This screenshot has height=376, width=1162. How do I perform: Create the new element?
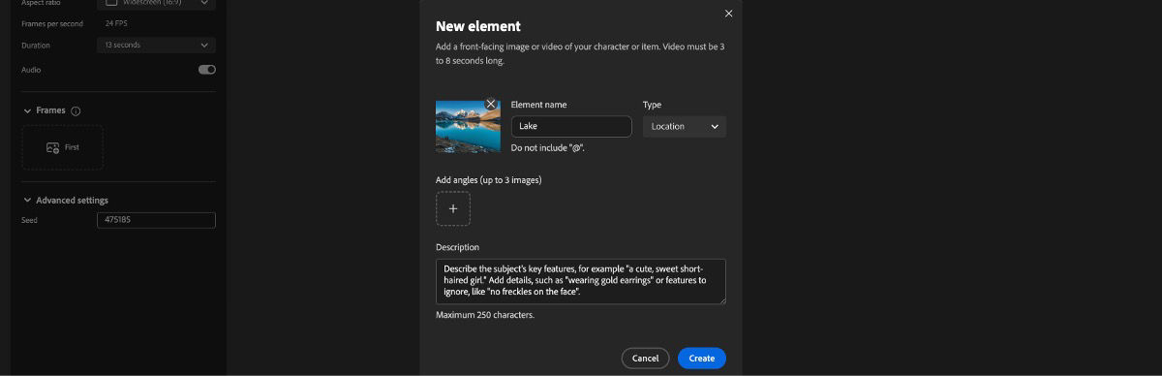(702, 359)
